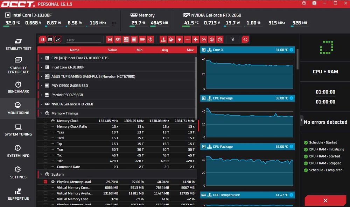Expand the CPU [#0] DTS sensor group

point(41,58)
